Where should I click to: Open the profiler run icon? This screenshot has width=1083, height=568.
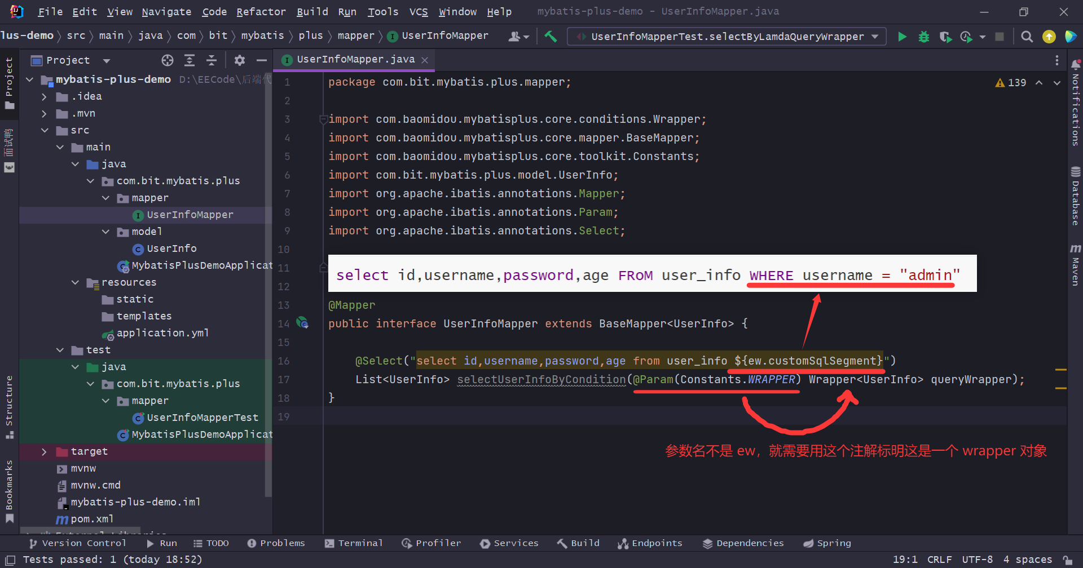point(966,37)
